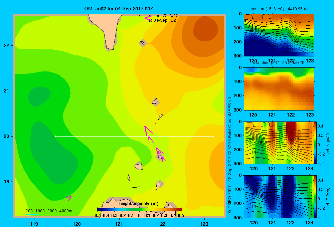Viewport: 334px width, 227px height.
Task: Click the latitude 22 label on the main map axis
Action: 6,45
